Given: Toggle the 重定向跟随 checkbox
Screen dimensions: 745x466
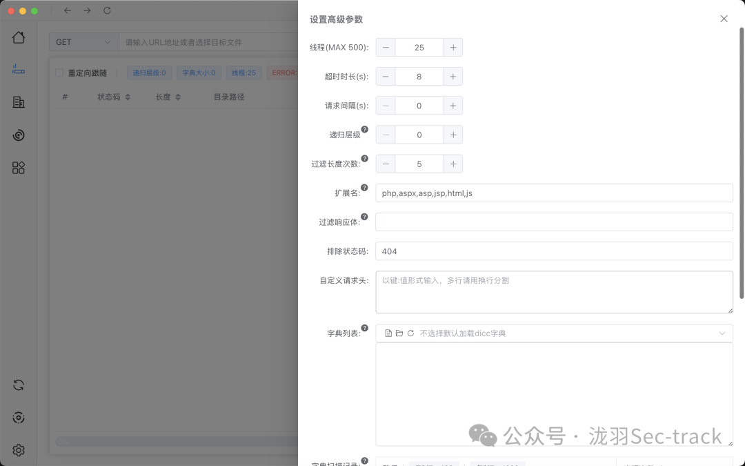Looking at the screenshot, I should [x=59, y=72].
